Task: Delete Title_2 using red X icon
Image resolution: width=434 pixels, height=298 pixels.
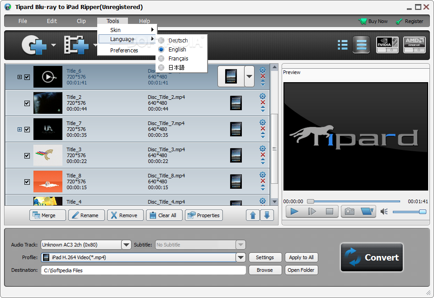Action: tap(263, 102)
